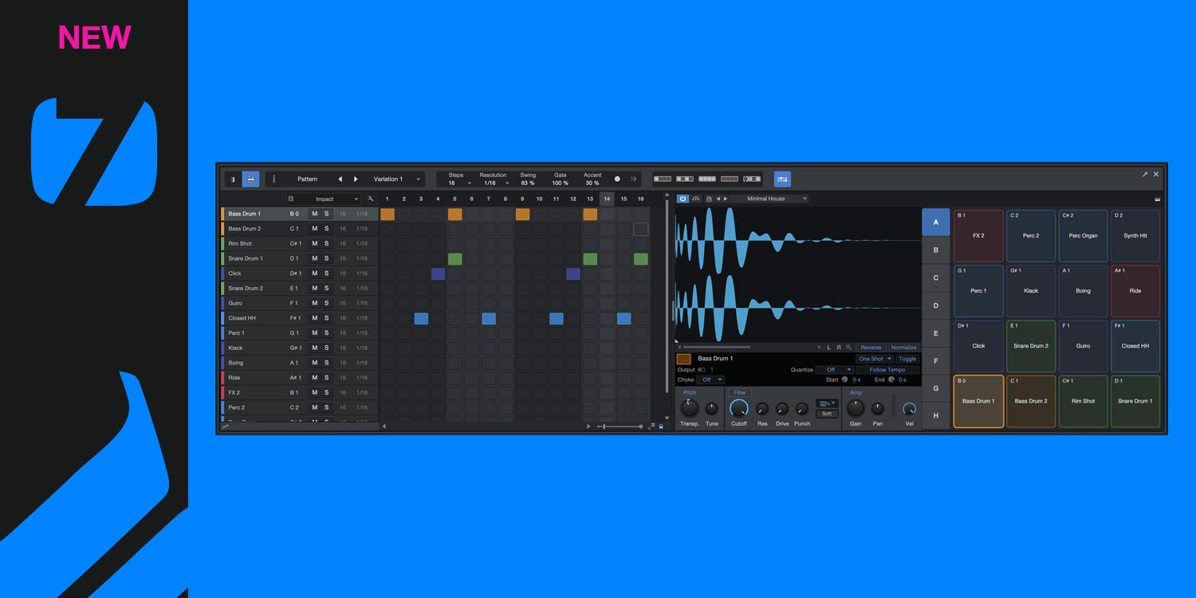Switch to pad bank B tab
Screen dimensions: 1196x598
[936, 250]
